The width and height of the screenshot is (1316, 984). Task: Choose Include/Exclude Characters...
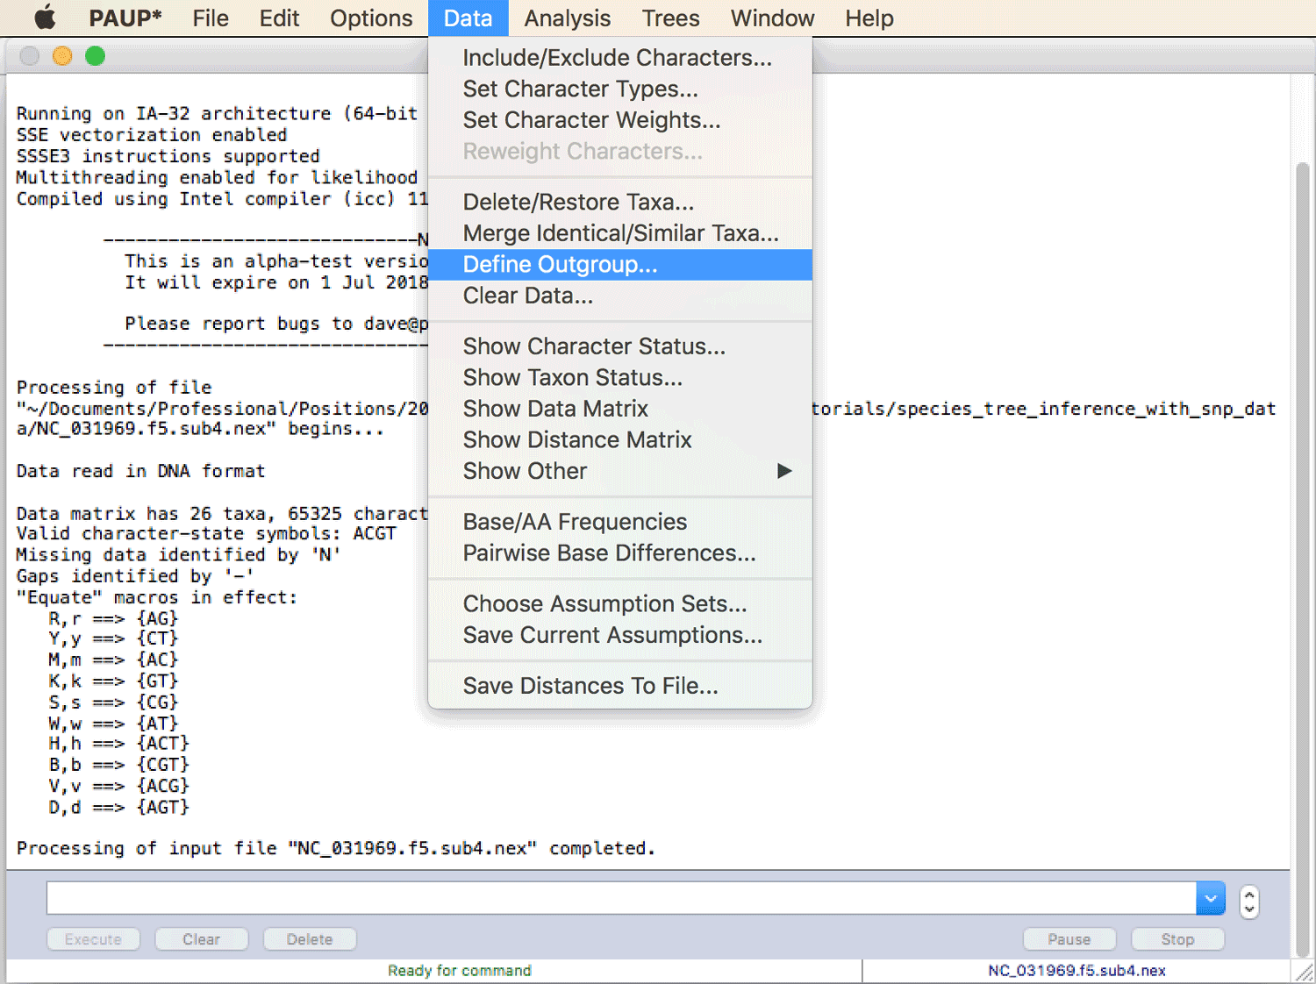pos(620,58)
